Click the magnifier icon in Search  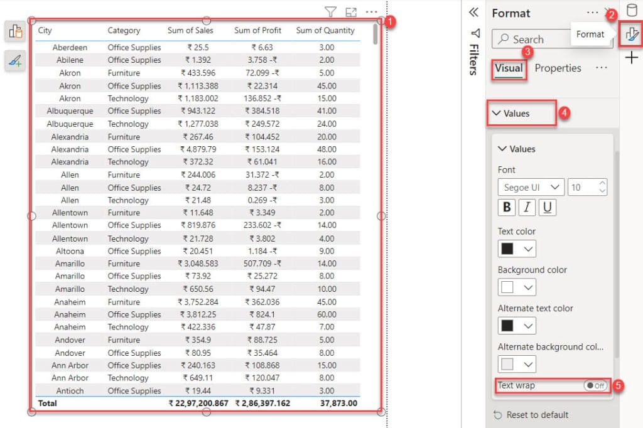503,40
